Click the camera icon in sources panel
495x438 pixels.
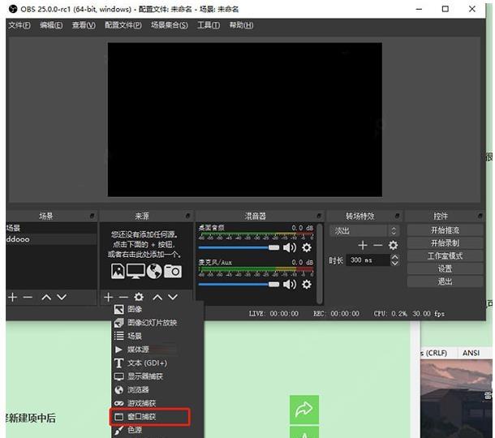(173, 271)
